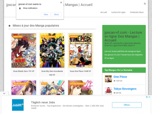The image size is (152, 114).
Task: Open Scan My Hero Academia 353 VF
Action: coord(52,73)
